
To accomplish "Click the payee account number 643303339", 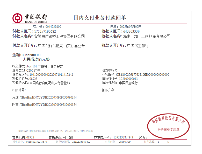I will (131, 31).
